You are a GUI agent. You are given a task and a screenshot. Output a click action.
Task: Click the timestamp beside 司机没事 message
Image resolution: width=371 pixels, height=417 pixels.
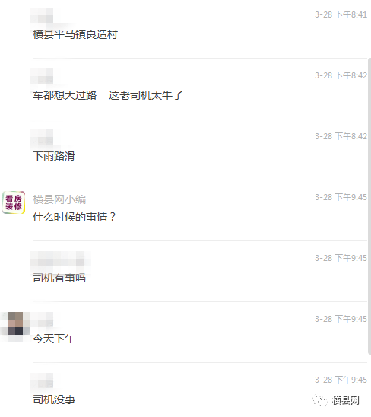pyautogui.click(x=341, y=380)
